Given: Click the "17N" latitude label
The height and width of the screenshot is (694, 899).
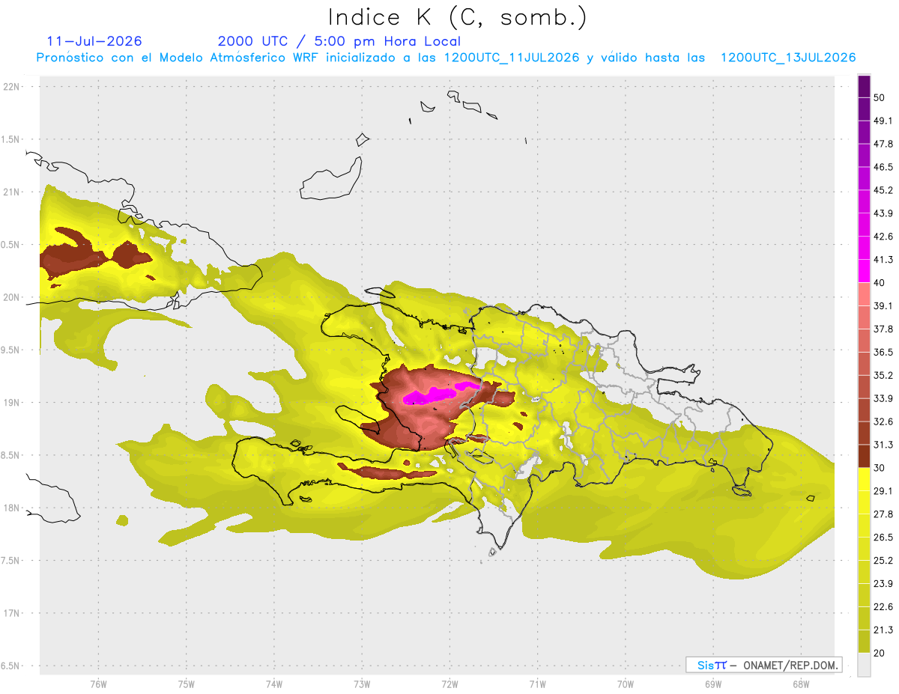Looking at the screenshot, I should (x=13, y=614).
